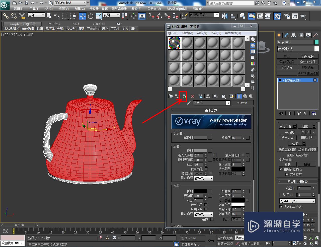The width and height of the screenshot is (321, 247).
Task: Toggle 影响阴影 checkbox in 折射 section
Action: tap(206, 209)
